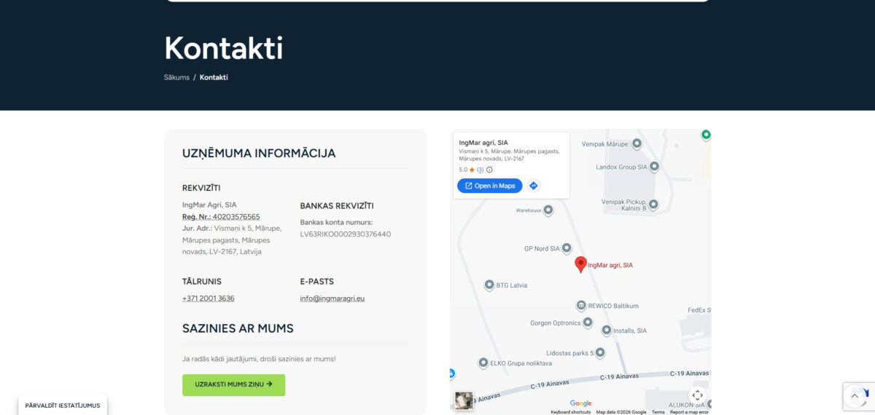Click the BANKAS REKVIZĪTI heading

[x=337, y=206]
